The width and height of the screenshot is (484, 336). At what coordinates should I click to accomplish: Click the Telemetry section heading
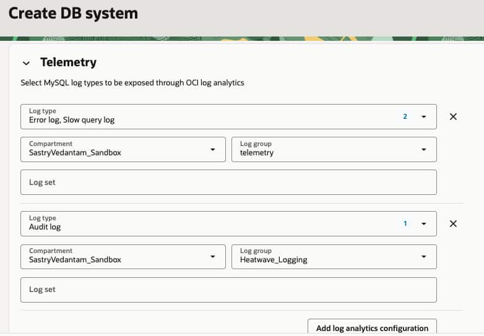[x=68, y=62]
